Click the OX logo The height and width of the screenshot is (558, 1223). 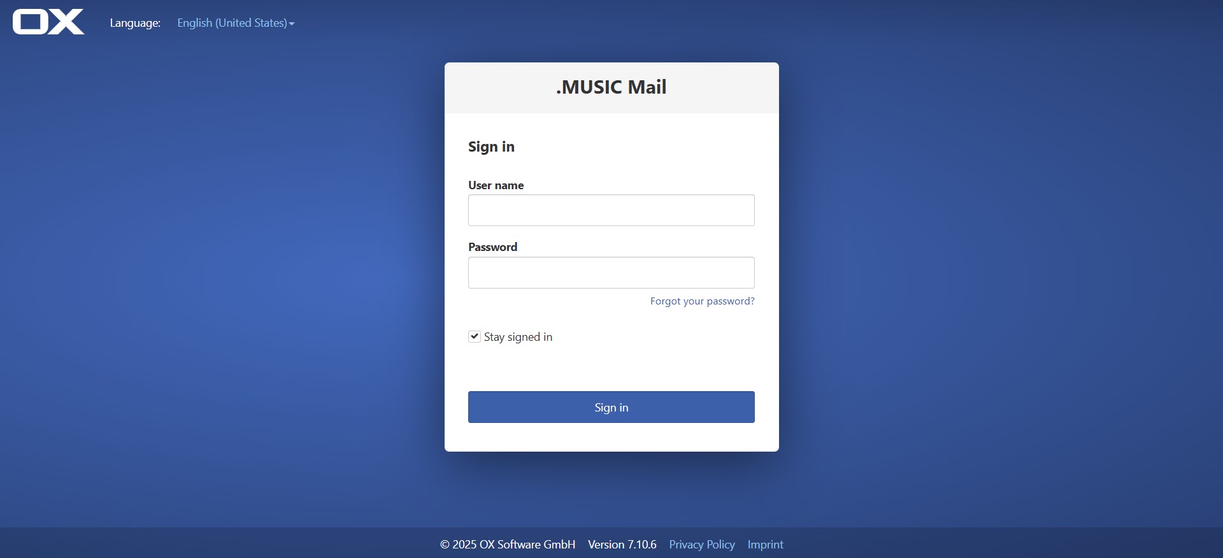(x=48, y=22)
